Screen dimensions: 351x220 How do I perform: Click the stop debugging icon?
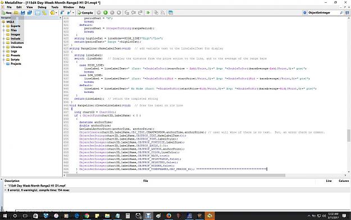point(119,13)
